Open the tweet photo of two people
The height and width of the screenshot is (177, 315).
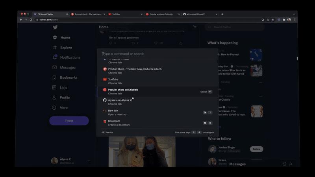click(x=142, y=151)
